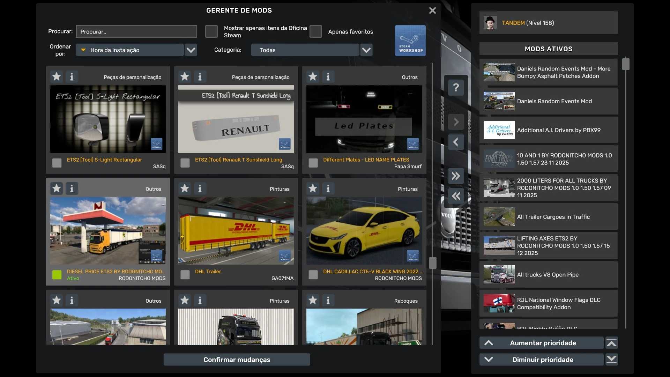Screen dimensions: 670x377
Task: Toggle Apenas favoritos checkbox
Action: pyautogui.click(x=316, y=31)
